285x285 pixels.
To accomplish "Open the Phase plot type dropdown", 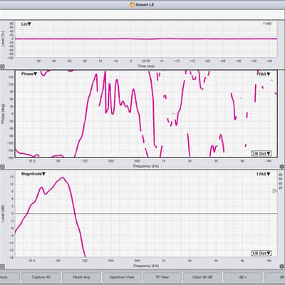I will 29,74.
